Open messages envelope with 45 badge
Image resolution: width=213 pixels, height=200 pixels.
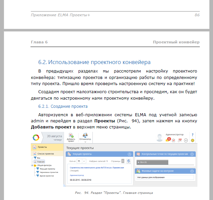(x=168, y=140)
